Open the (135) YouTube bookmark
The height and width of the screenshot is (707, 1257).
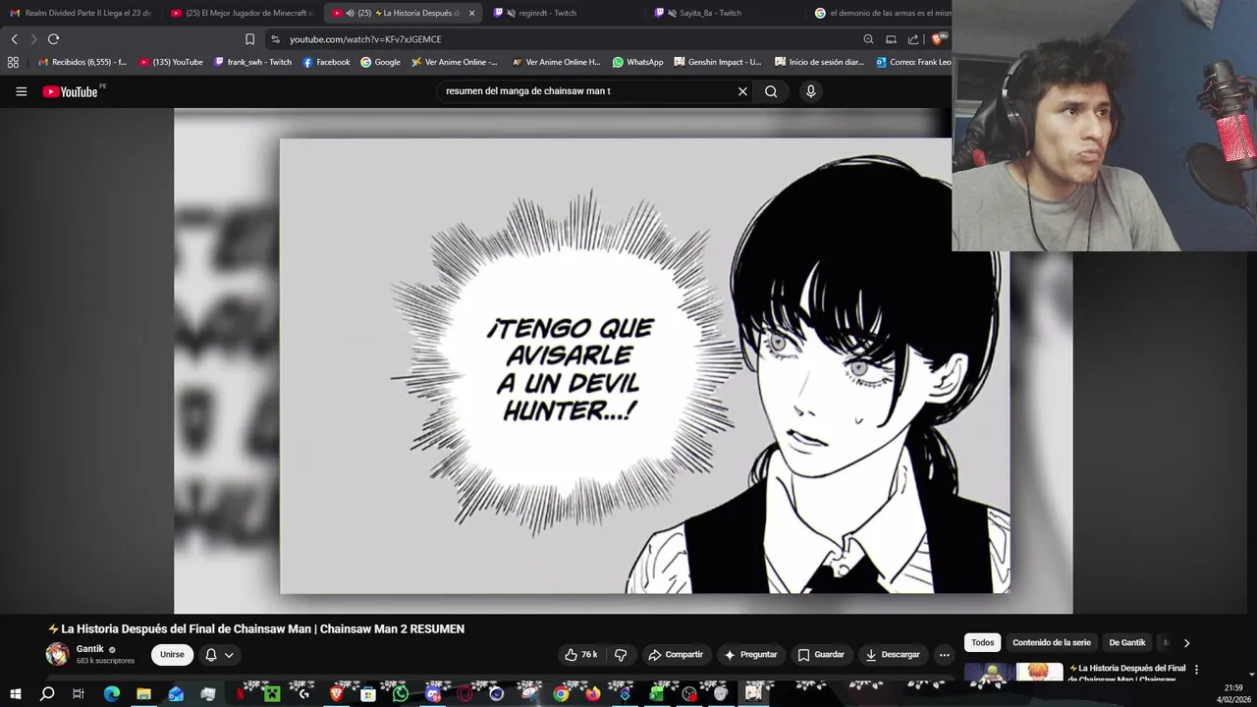[171, 62]
